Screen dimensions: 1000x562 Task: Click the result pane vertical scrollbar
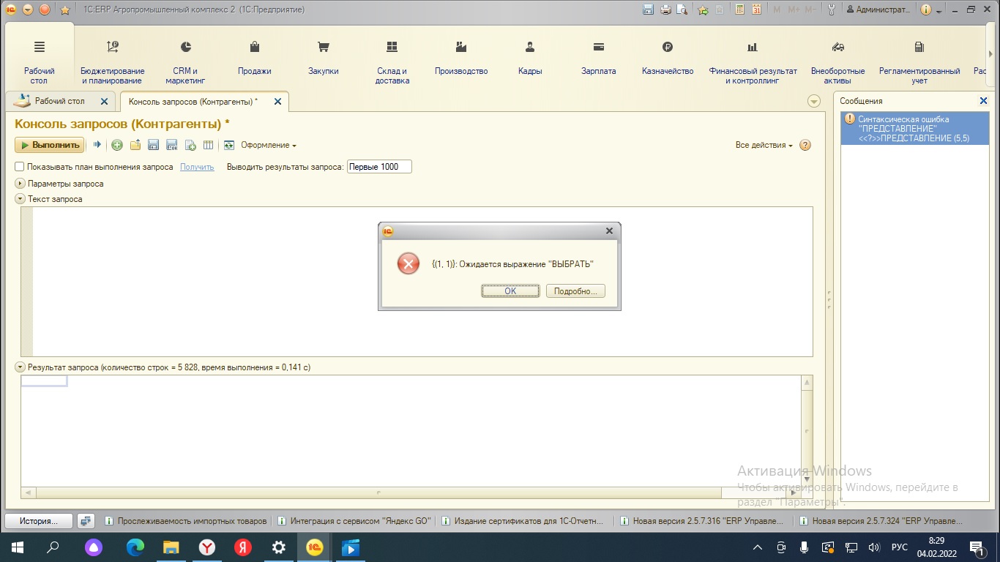click(x=807, y=431)
